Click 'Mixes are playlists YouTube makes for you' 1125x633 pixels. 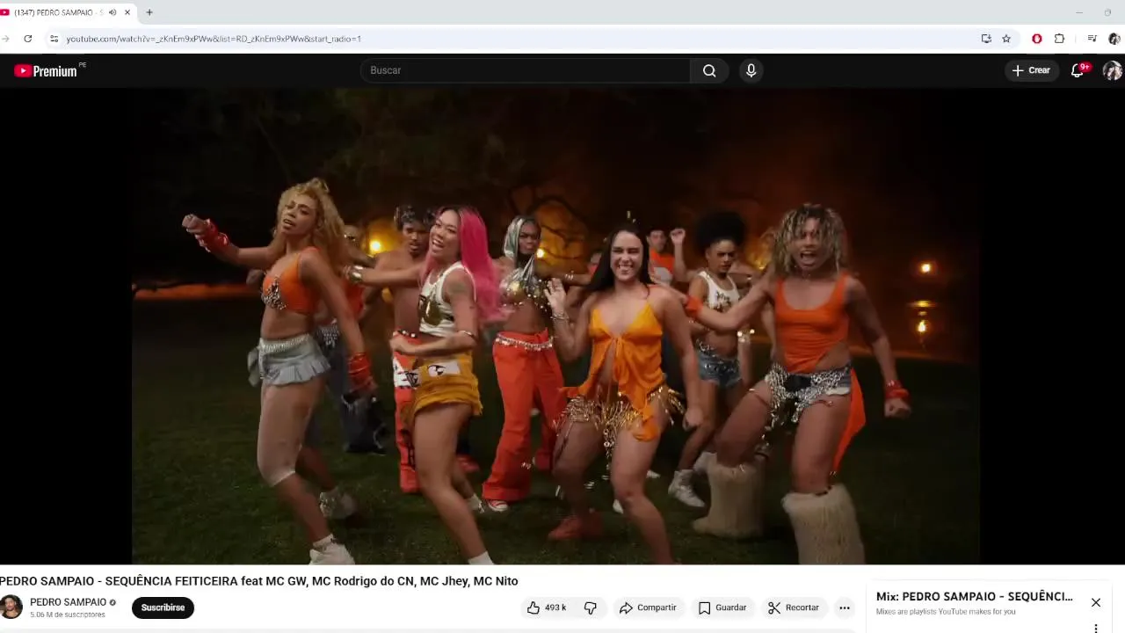tap(946, 612)
